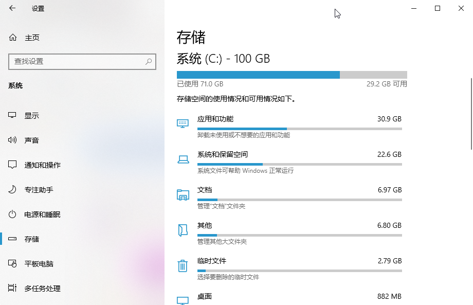Maximize the 设置 window

click(438, 8)
